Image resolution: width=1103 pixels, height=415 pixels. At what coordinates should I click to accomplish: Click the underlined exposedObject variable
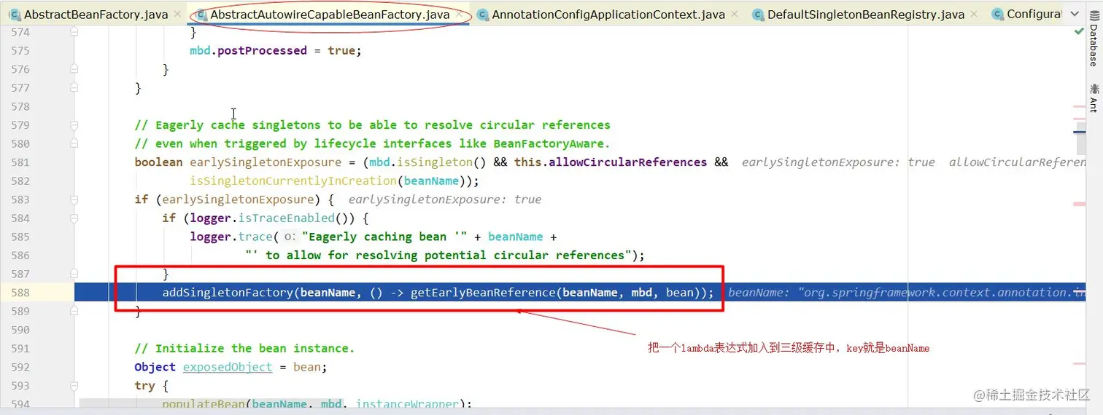point(228,367)
